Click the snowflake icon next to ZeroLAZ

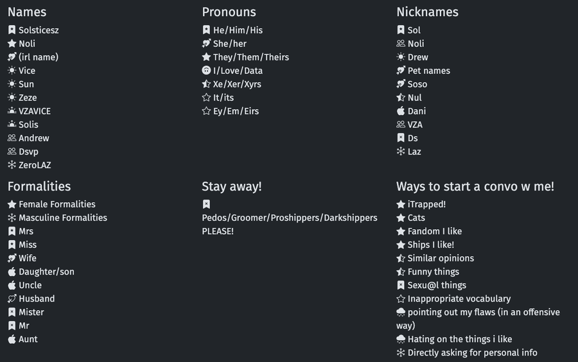(12, 165)
